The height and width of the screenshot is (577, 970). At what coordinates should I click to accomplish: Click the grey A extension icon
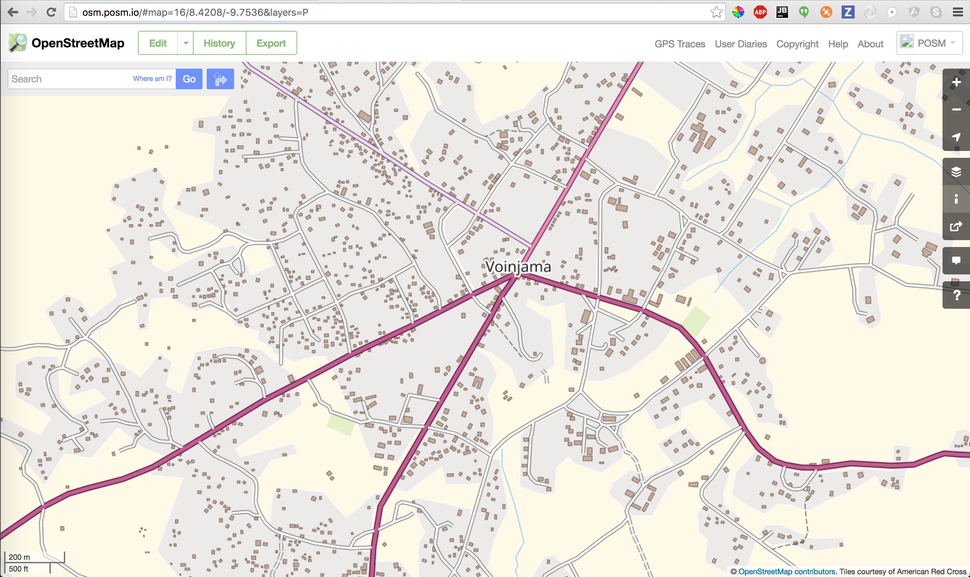click(x=914, y=12)
